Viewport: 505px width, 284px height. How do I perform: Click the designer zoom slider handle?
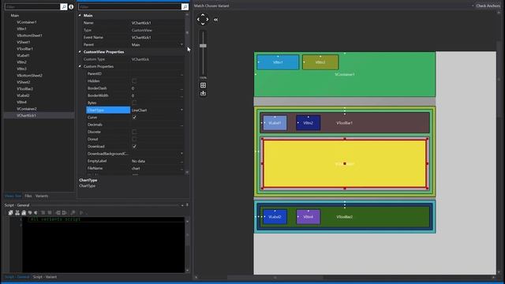203,46
